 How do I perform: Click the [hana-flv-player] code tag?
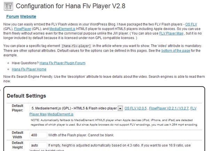[x=76, y=46]
